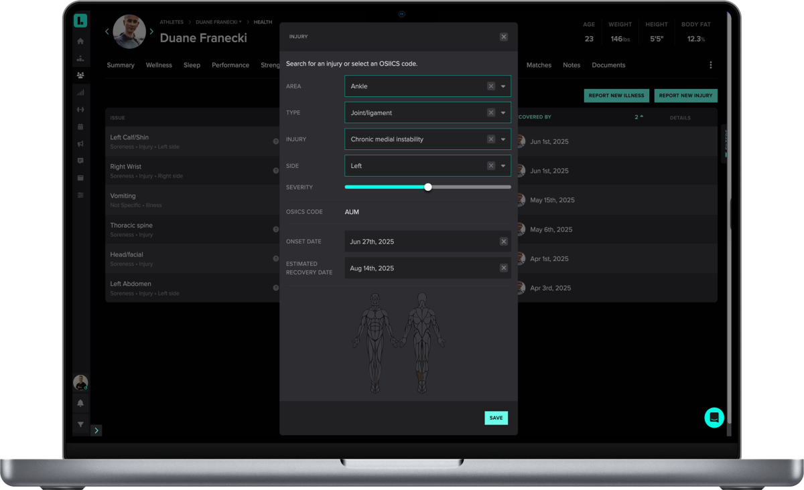Expand the sidebar with chevron arrow
The width and height of the screenshot is (804, 490).
tap(96, 430)
